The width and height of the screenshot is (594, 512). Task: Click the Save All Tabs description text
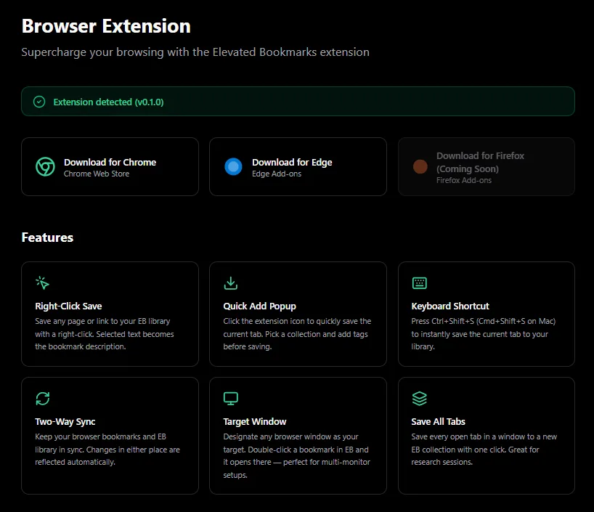tap(484, 450)
